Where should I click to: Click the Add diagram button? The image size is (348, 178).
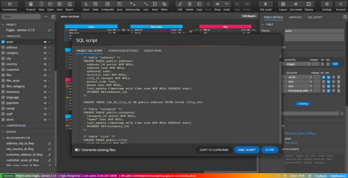click(249, 16)
